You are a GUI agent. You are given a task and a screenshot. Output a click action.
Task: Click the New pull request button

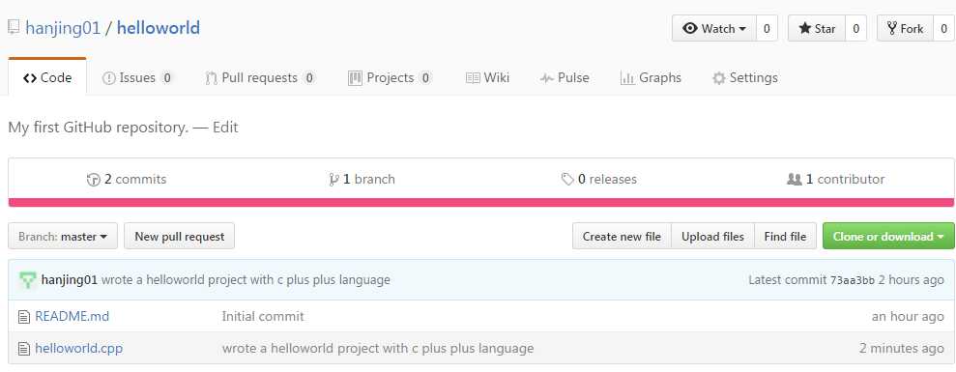(x=179, y=236)
